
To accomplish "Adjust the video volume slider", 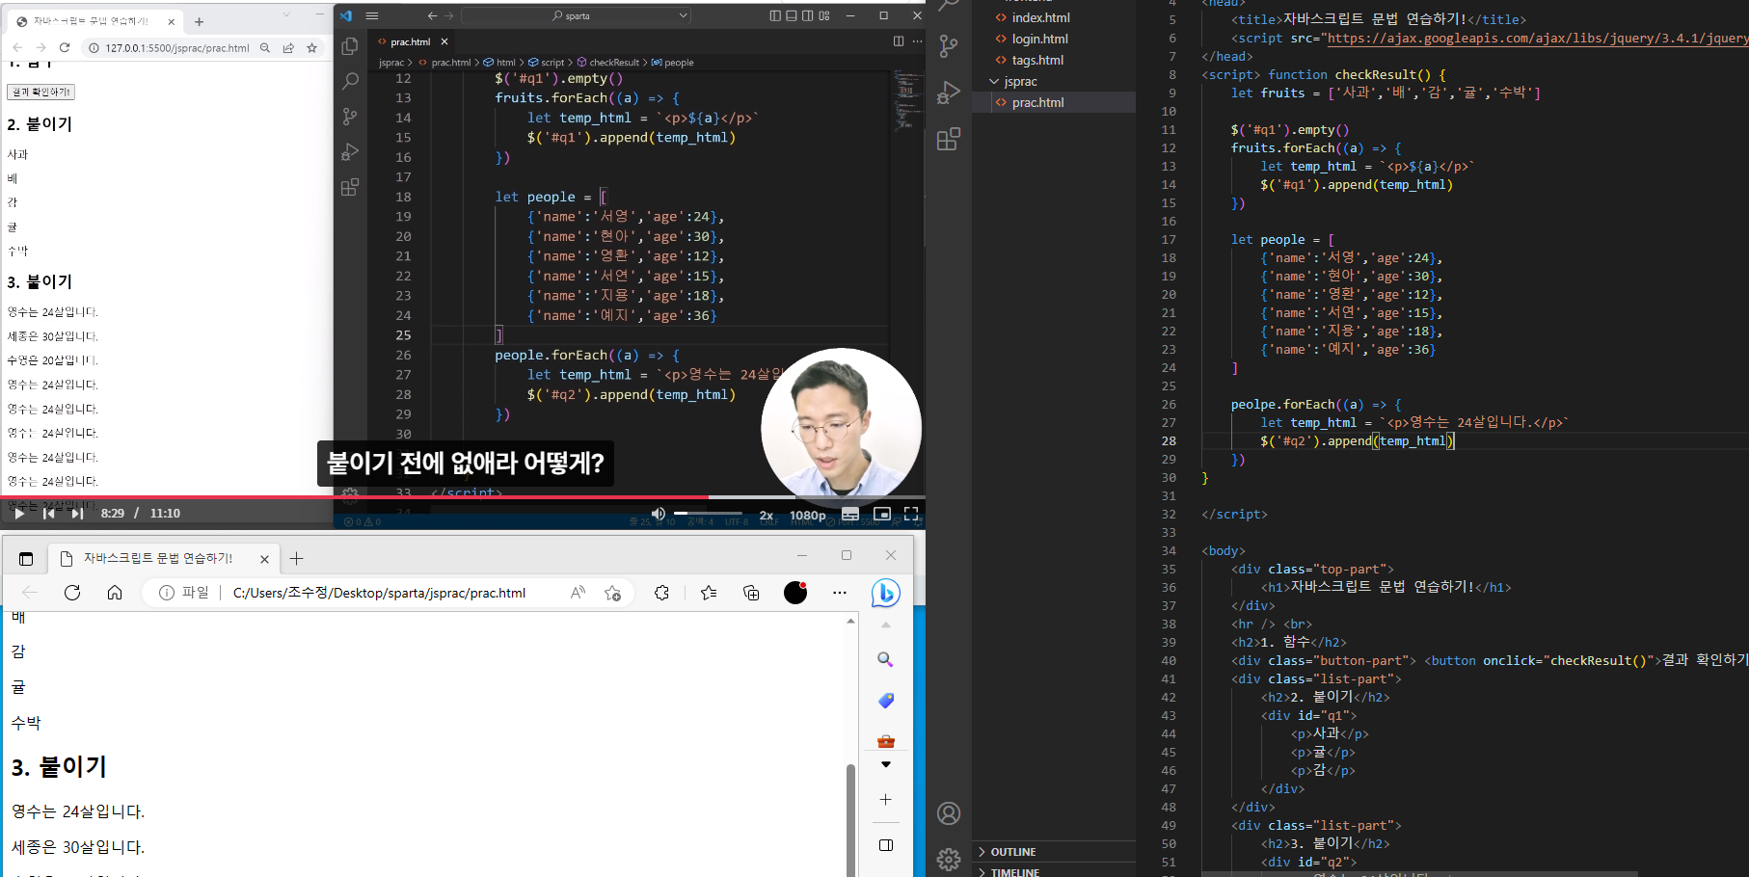I will [x=709, y=514].
